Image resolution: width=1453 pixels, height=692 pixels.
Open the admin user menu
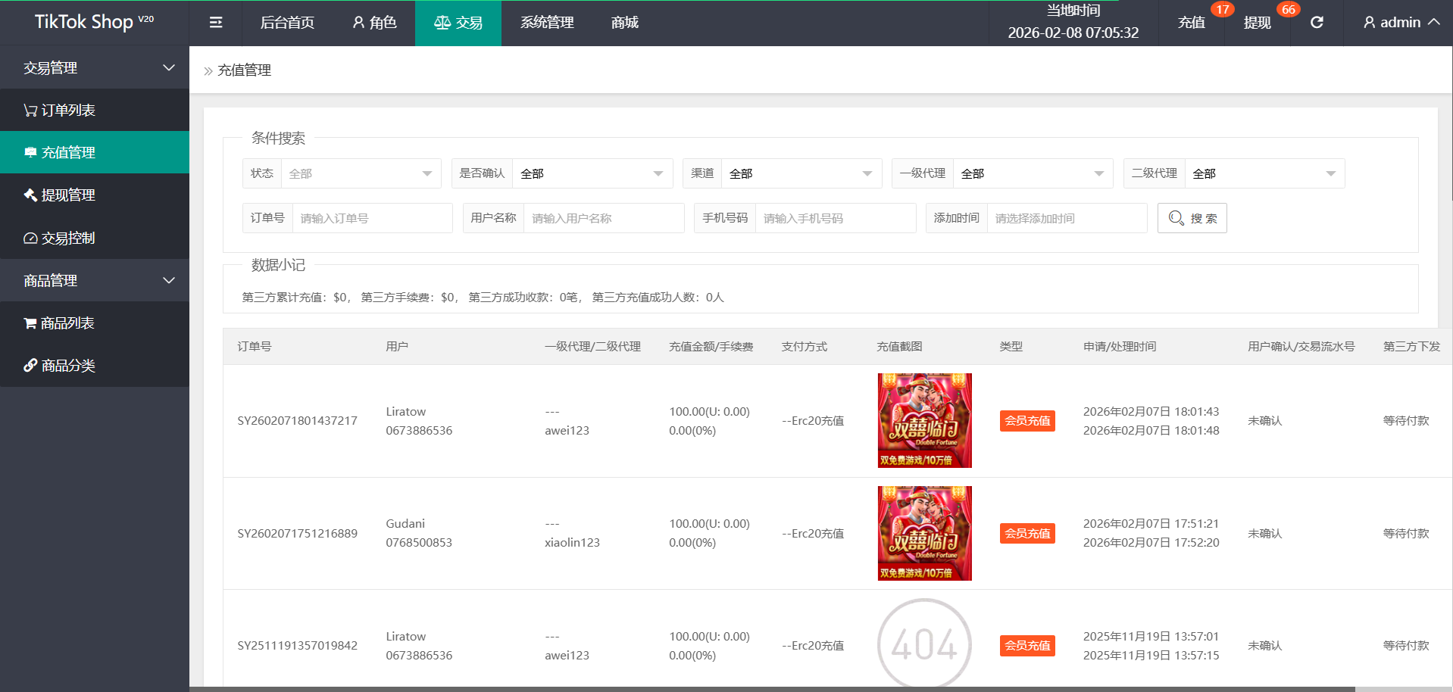pyautogui.click(x=1401, y=23)
